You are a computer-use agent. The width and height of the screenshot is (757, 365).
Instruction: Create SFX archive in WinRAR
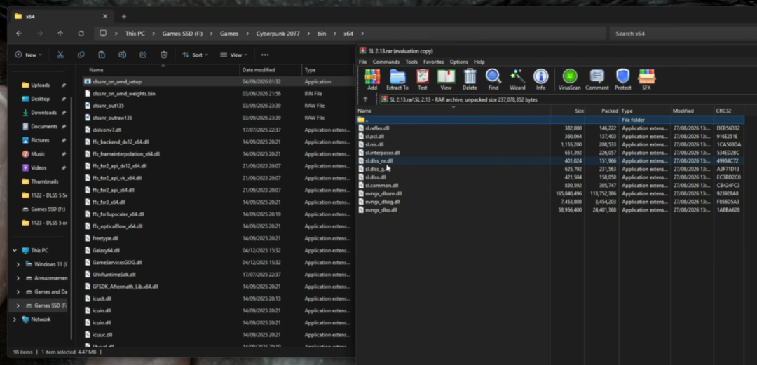646,80
